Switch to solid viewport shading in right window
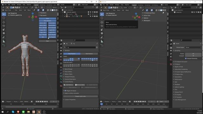 (161, 10)
